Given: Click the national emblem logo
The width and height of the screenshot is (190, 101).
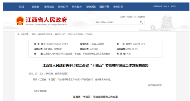Looking at the screenshot, I should tap(20, 21).
